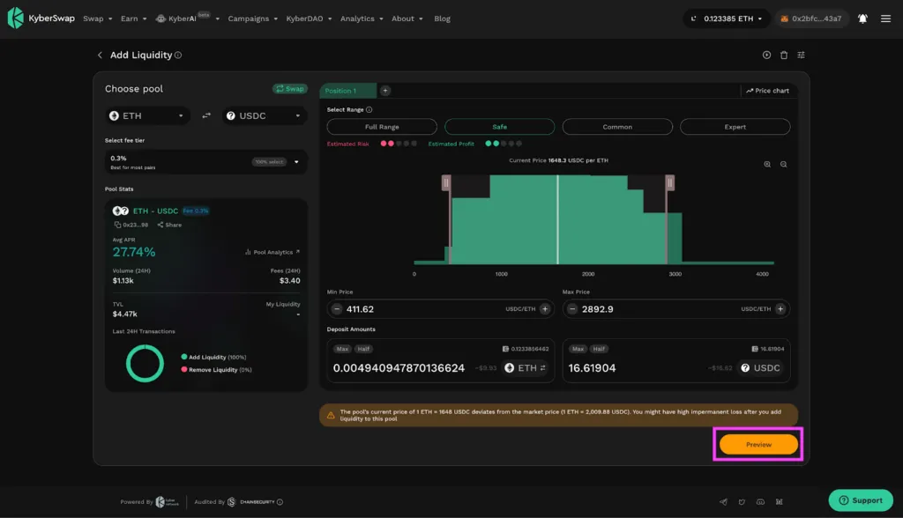The image size is (903, 518).
Task: Zoom in on the liquidity chart
Action: coord(767,165)
